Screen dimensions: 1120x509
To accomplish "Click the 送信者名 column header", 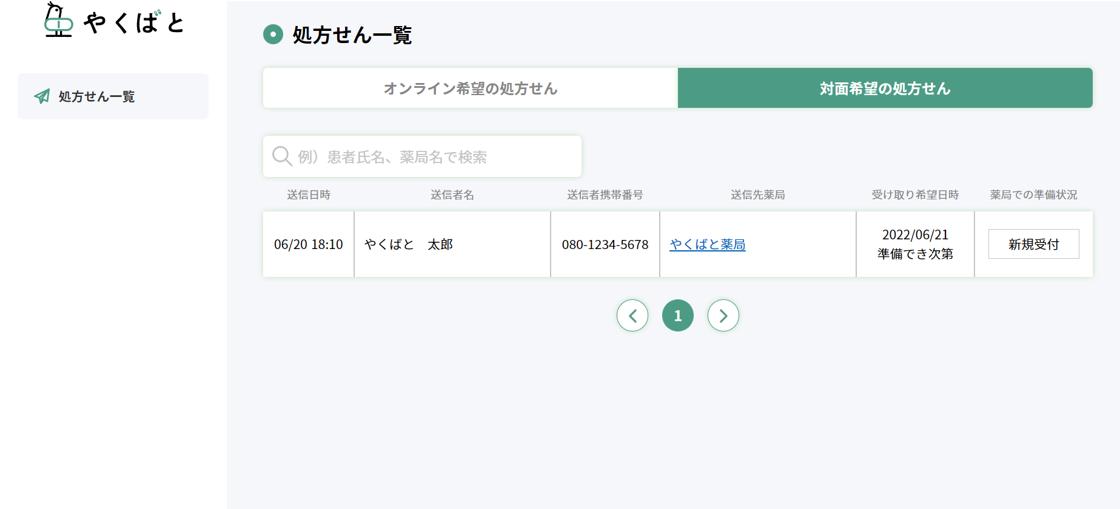I will (x=452, y=195).
